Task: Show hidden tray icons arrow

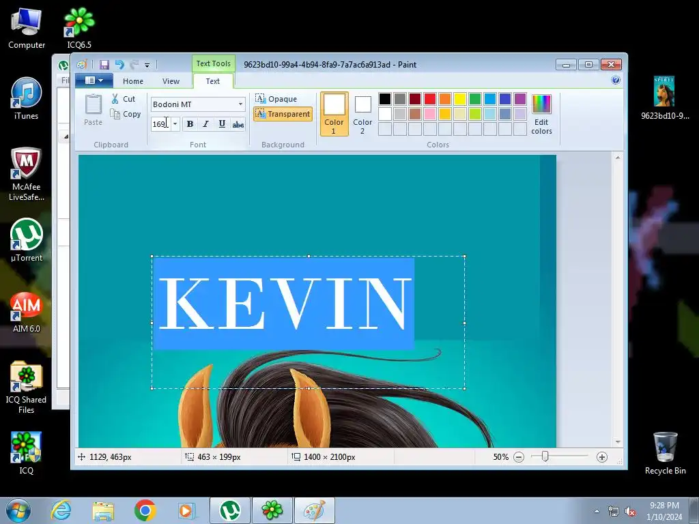Action: (x=597, y=511)
